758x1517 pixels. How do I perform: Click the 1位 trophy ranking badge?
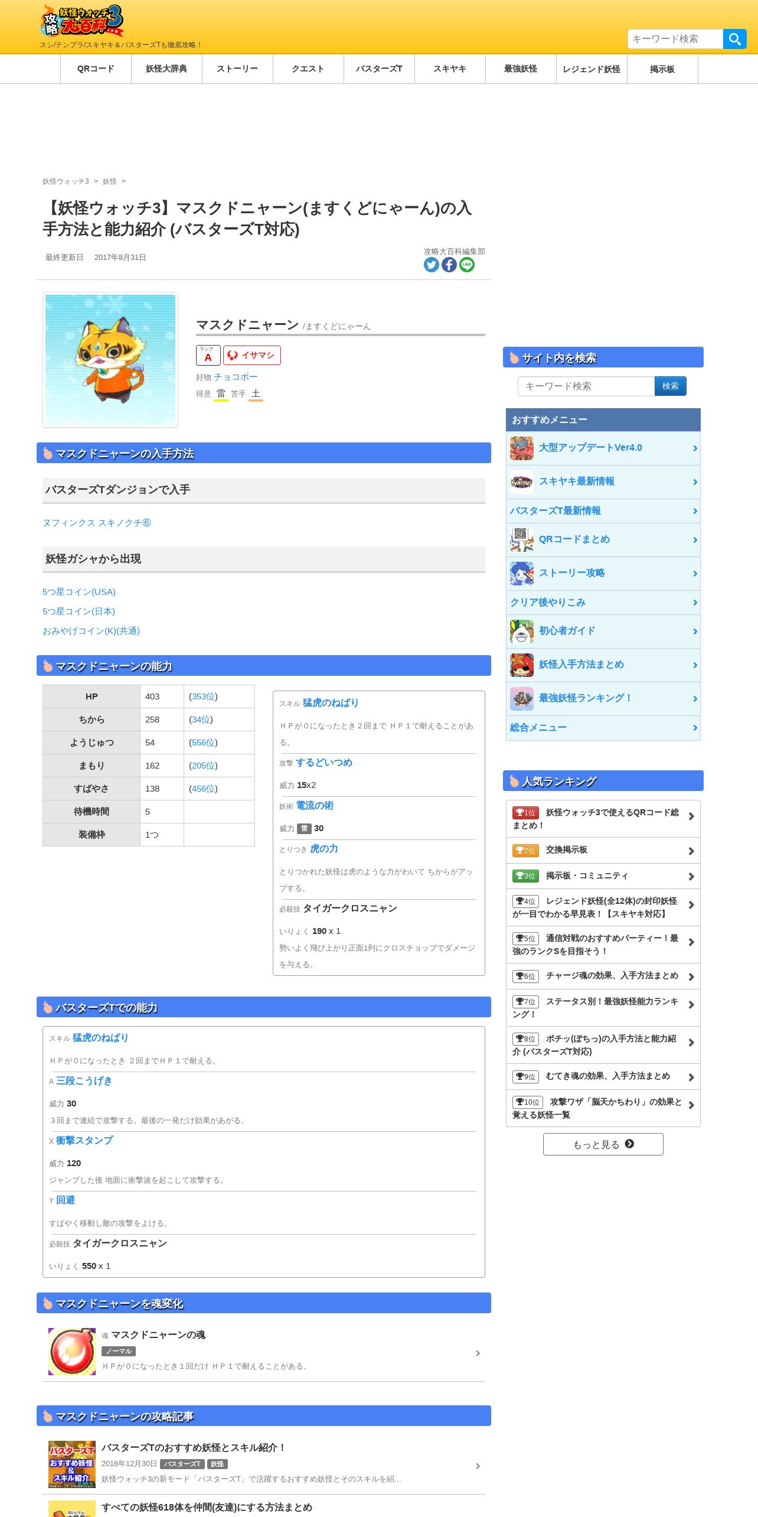[x=525, y=813]
